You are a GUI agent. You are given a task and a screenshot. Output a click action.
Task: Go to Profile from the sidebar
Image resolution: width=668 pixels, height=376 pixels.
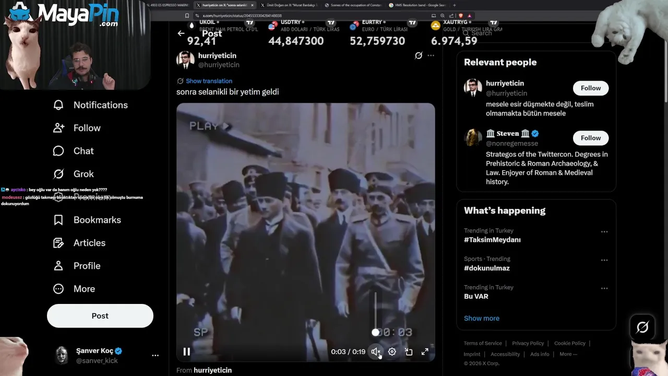coord(76,266)
